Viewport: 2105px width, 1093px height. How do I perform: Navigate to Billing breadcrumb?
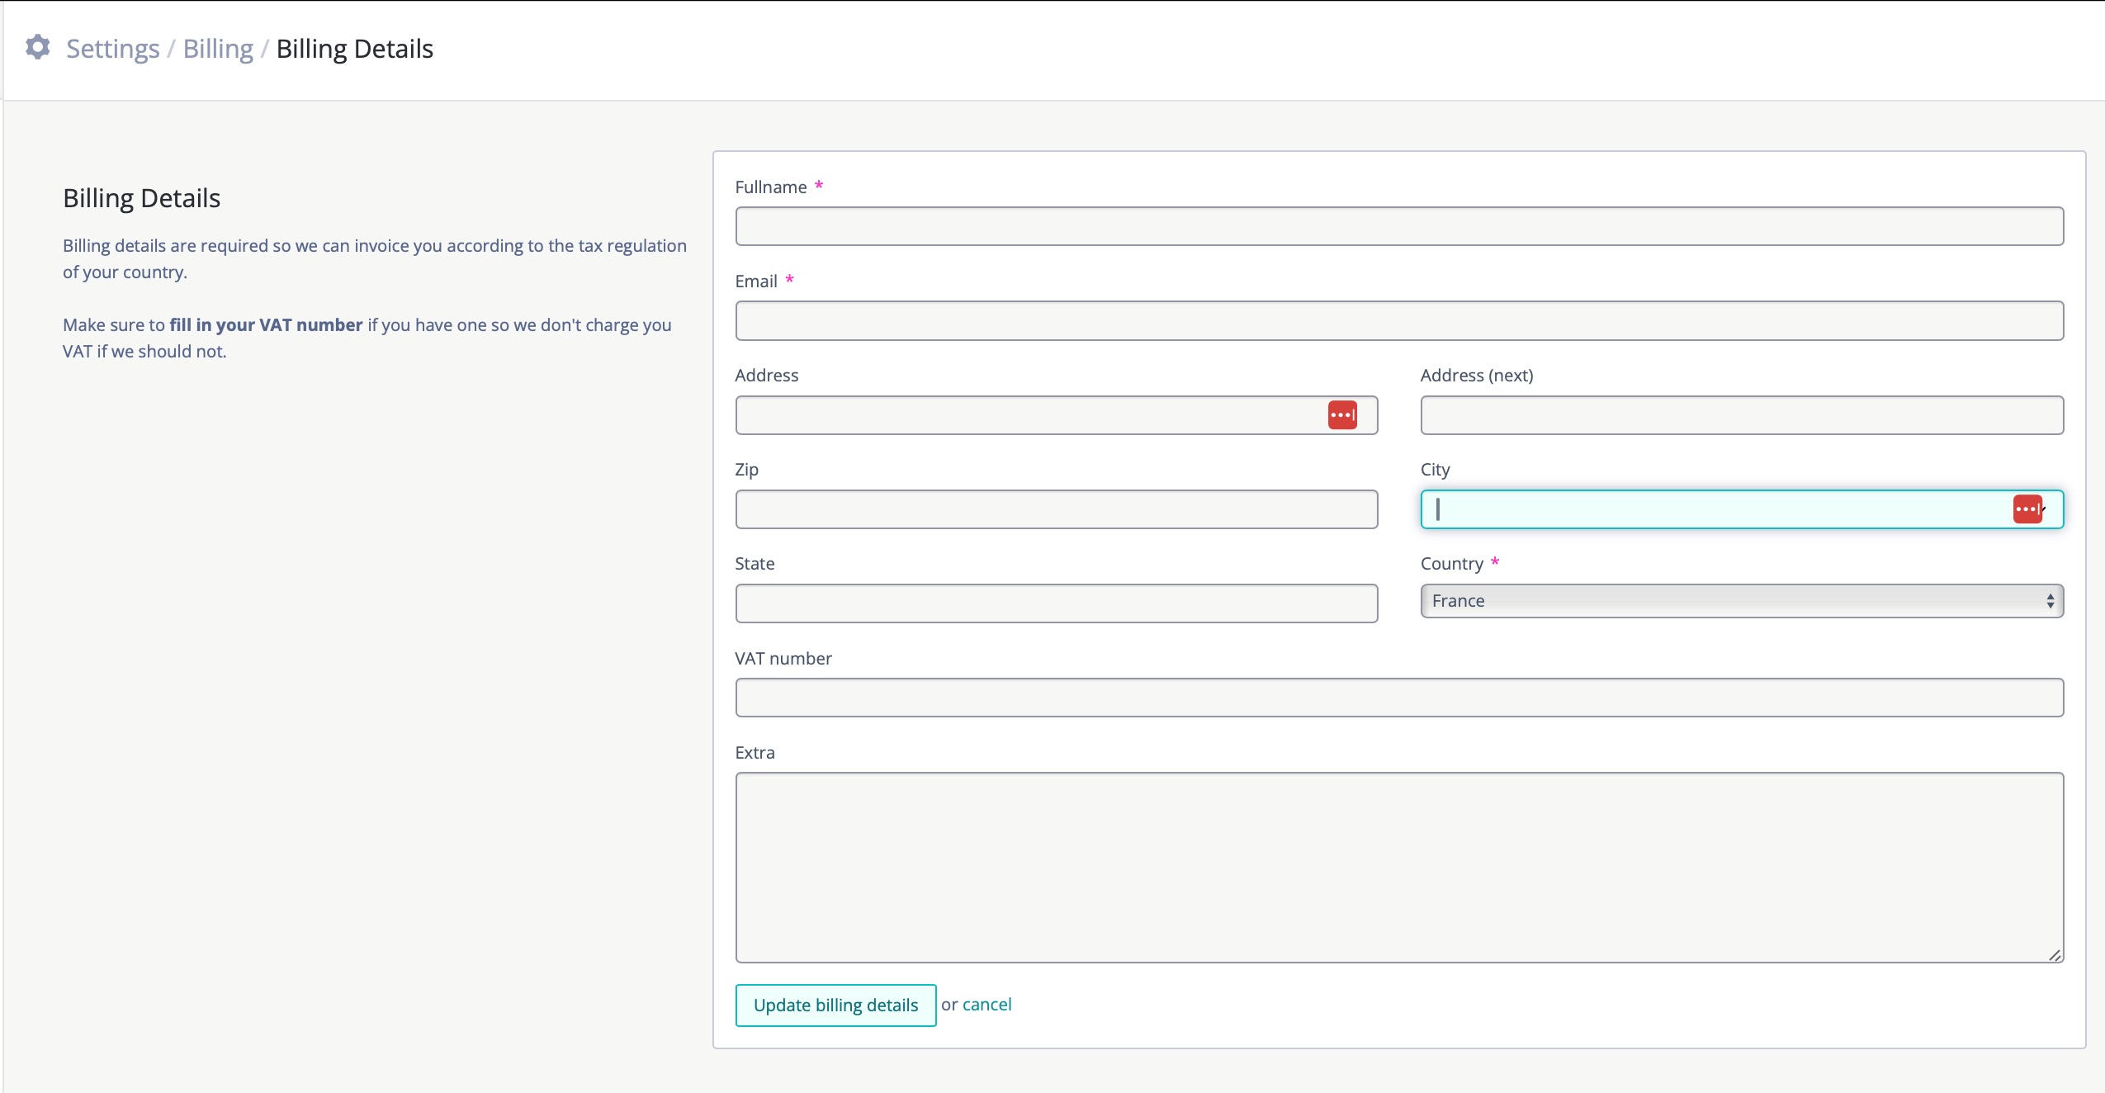[218, 49]
